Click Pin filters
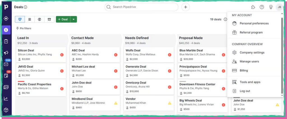Screen dimensions: 287x119 [24, 28]
